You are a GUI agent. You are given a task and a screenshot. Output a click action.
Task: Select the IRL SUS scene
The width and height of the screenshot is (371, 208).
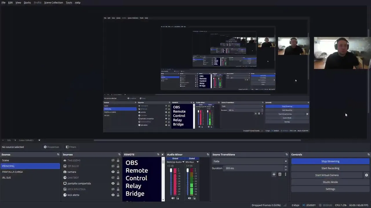coord(30,178)
